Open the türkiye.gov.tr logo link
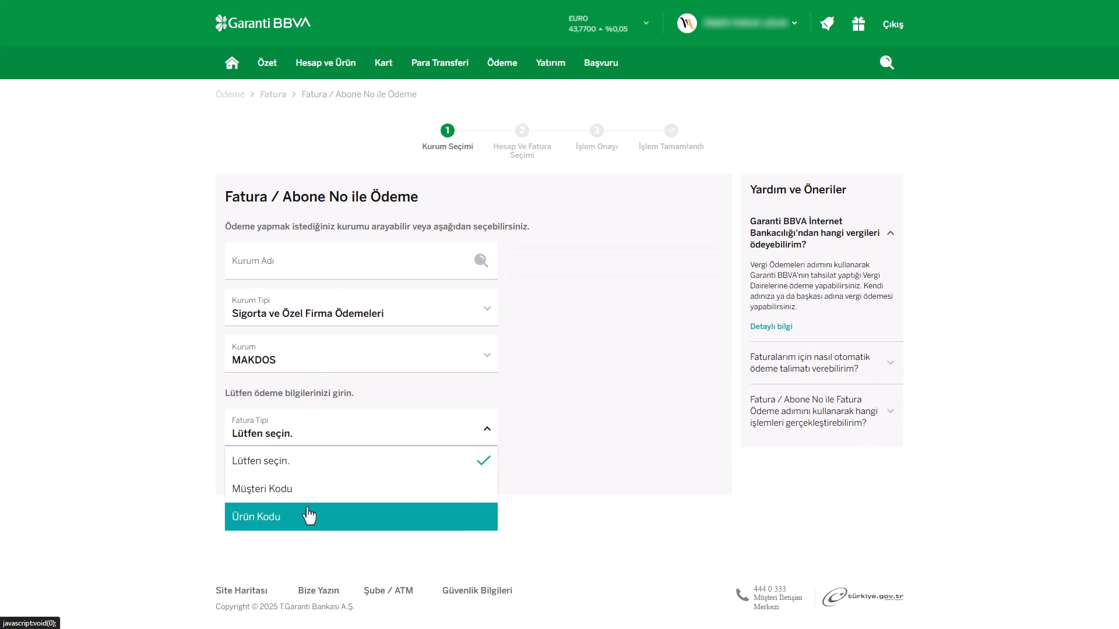The height and width of the screenshot is (629, 1119). 863,596
